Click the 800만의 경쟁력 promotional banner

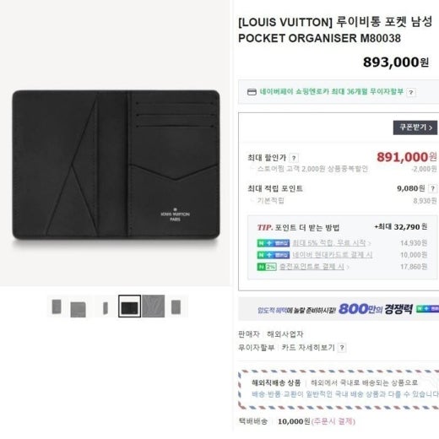339,309
